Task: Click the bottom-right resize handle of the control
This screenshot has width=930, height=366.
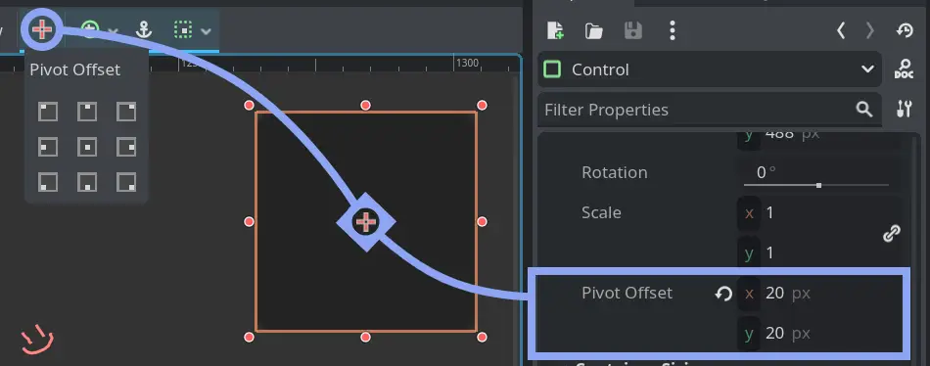Action: (483, 337)
